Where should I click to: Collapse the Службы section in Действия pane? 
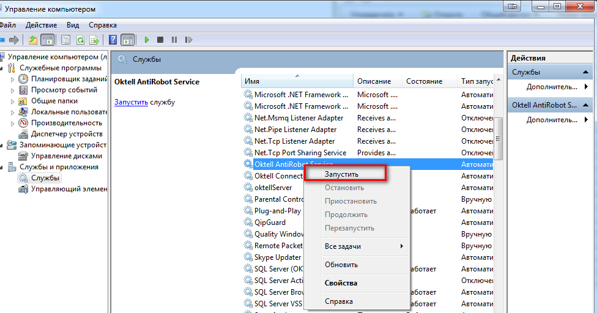(x=587, y=72)
